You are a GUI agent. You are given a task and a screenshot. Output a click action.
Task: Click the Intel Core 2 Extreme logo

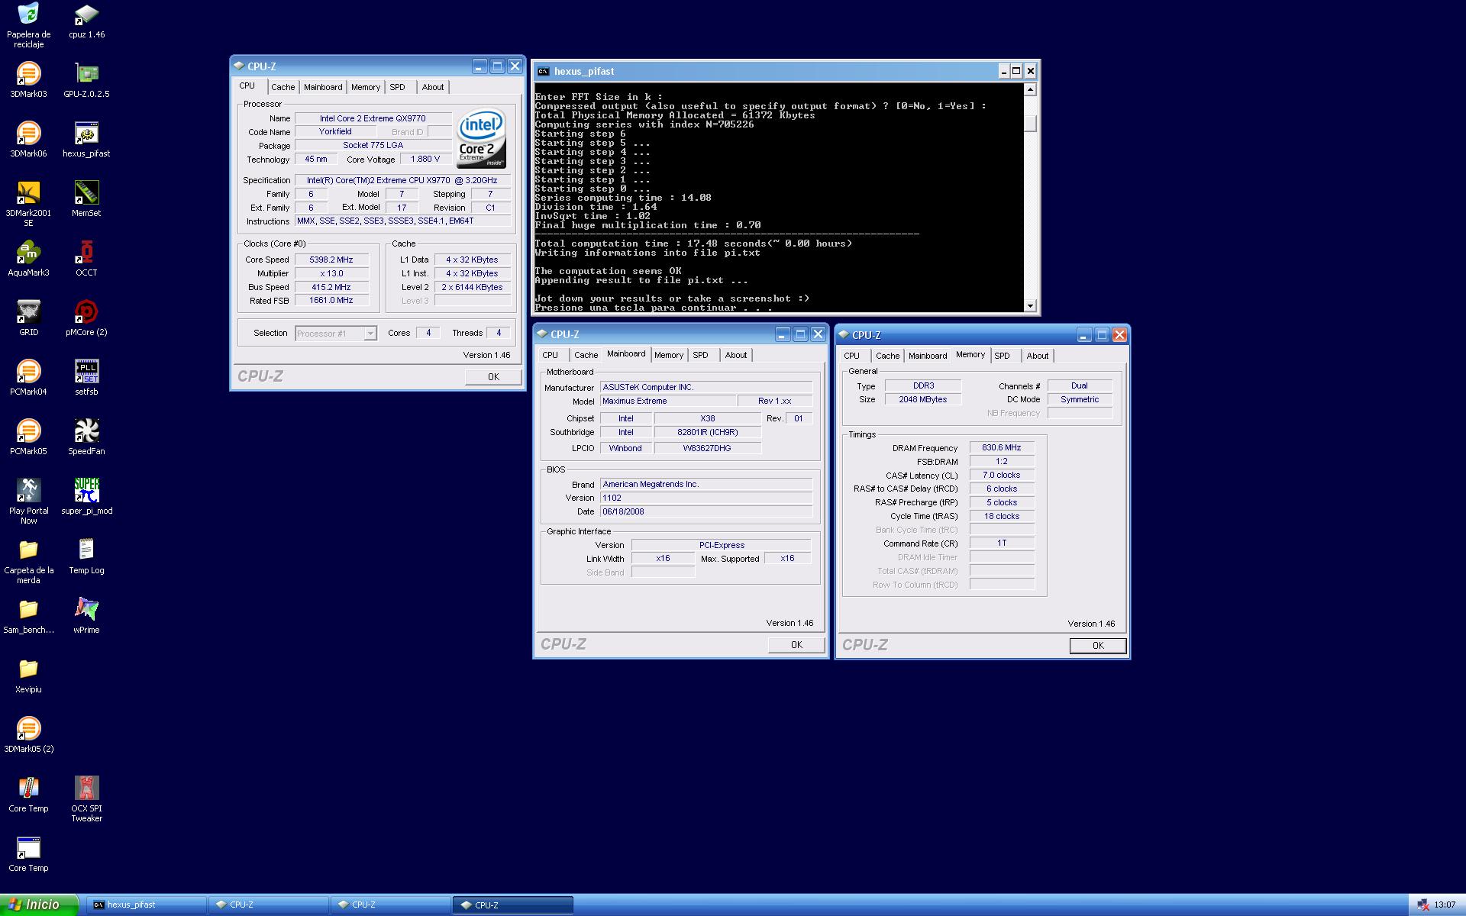pyautogui.click(x=481, y=140)
